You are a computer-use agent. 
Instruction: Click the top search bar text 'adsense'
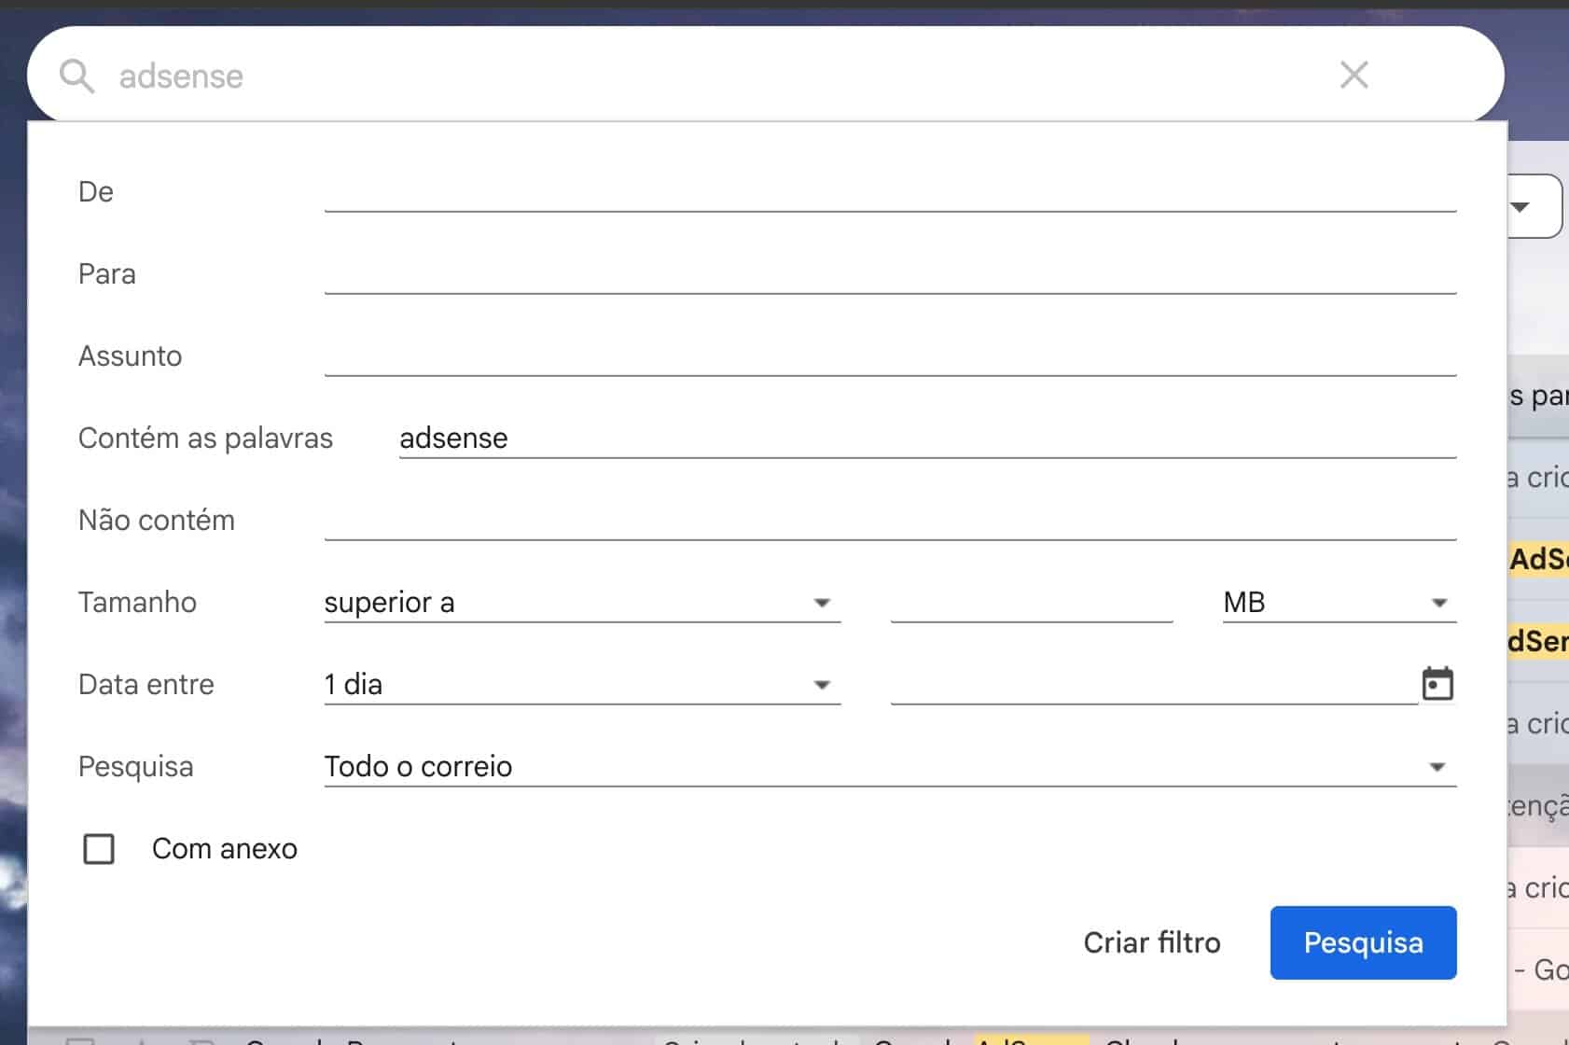pos(181,77)
